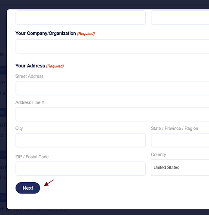Viewport: 209px width, 215px height.
Task: Click the Country label above the dropdown
Action: [159, 154]
